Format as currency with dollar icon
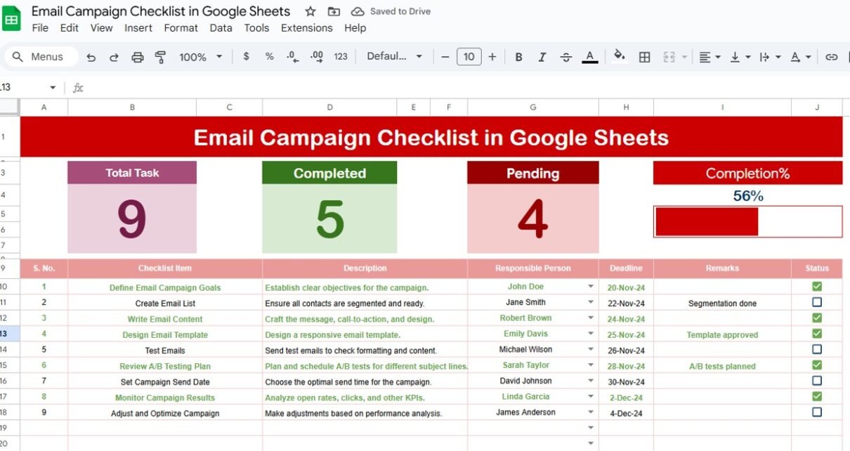 [246, 57]
